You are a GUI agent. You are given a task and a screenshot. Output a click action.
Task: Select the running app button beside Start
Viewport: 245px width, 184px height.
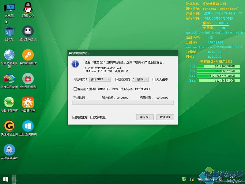pos(14,179)
